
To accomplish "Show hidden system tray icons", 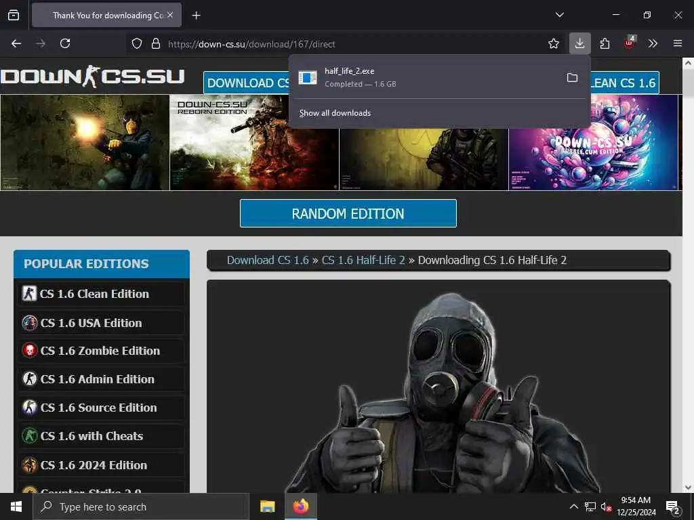I will [x=573, y=506].
